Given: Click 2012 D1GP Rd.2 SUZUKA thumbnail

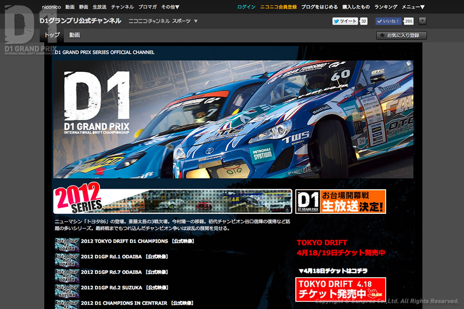Looking at the screenshot, I should pos(67,291).
